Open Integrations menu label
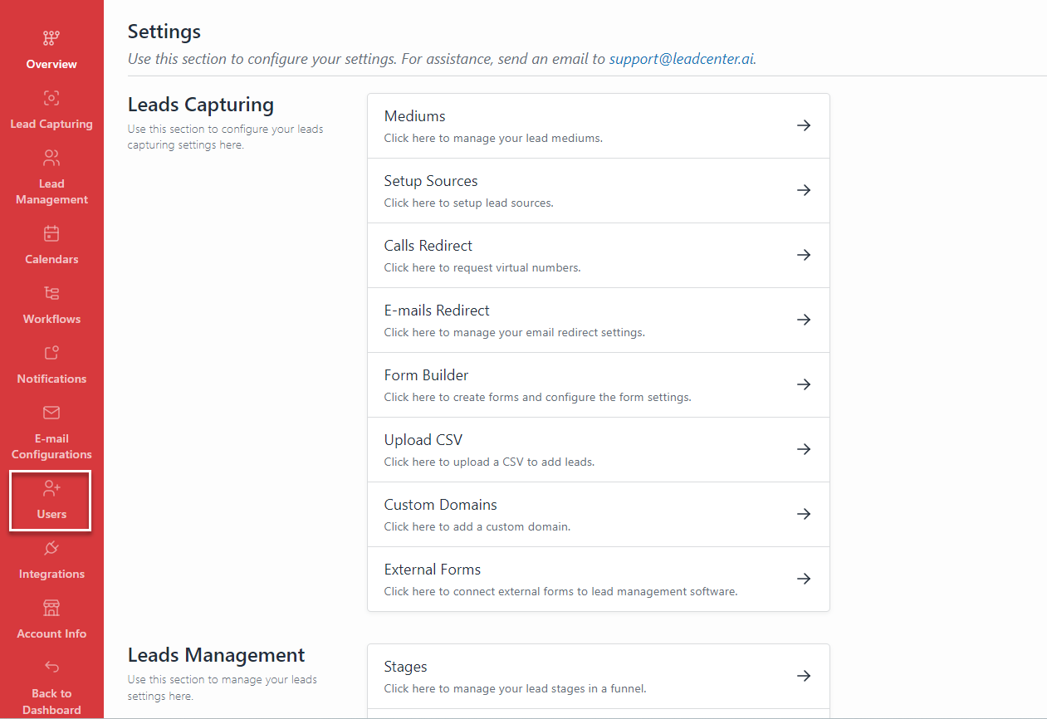This screenshot has height=719, width=1047. coord(51,574)
